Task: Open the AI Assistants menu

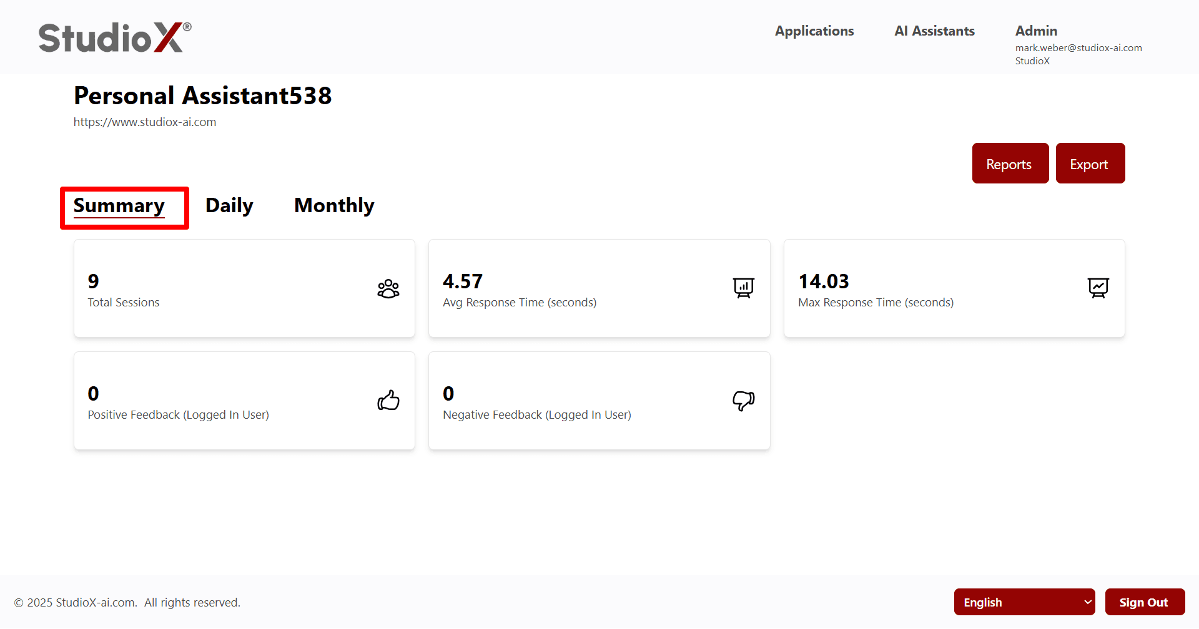Action: [934, 31]
